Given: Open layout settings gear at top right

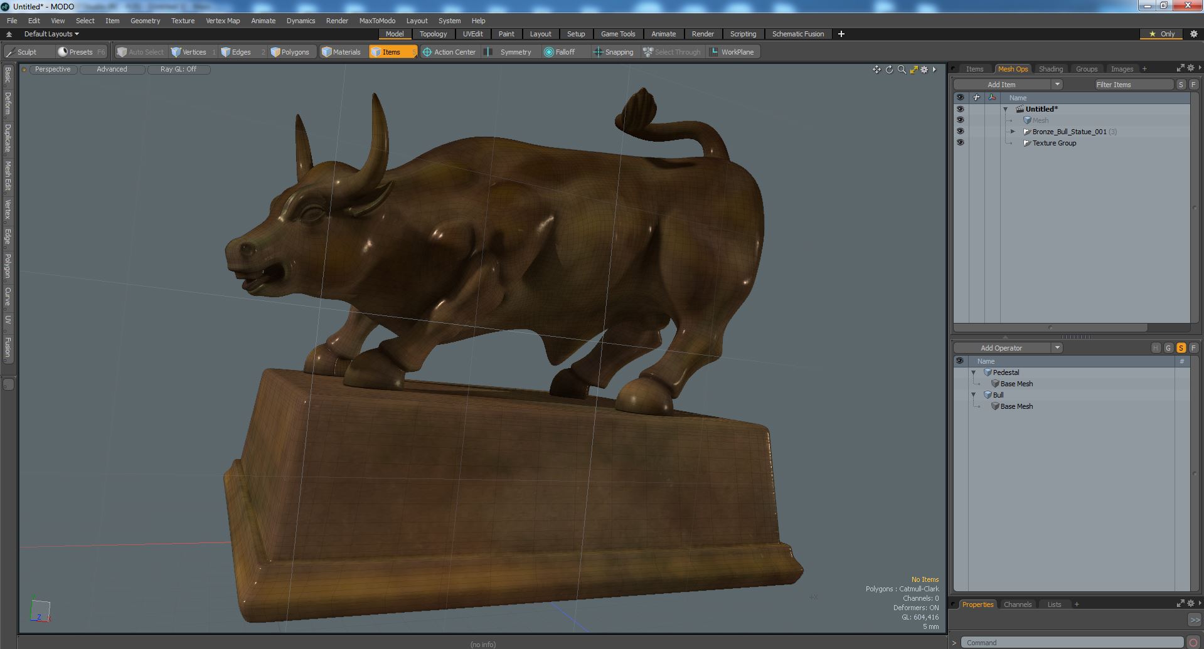Looking at the screenshot, I should pyautogui.click(x=1194, y=34).
